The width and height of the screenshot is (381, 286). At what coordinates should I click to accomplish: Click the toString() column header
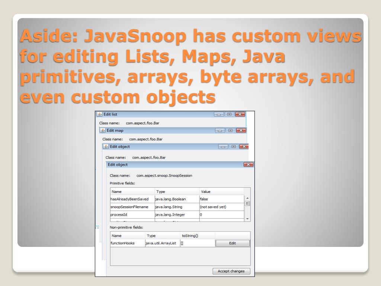click(x=198, y=236)
